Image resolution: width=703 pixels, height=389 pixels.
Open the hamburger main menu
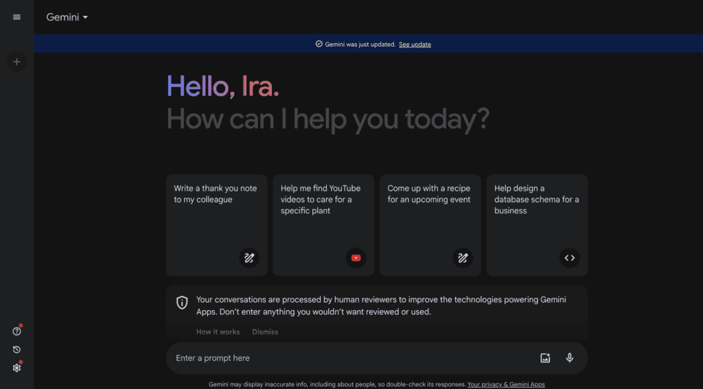coord(16,17)
